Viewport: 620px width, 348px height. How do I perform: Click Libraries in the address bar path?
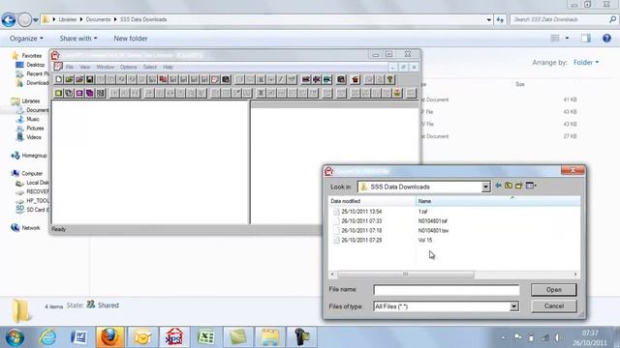pyautogui.click(x=67, y=19)
